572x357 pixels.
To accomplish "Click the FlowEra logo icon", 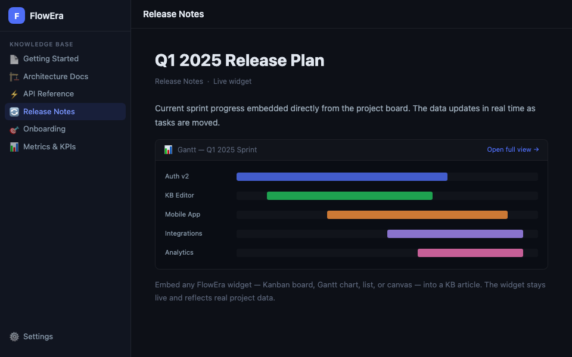I will (x=17, y=16).
